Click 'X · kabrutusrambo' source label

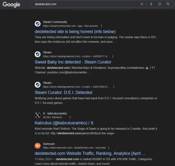click(x=55, y=113)
